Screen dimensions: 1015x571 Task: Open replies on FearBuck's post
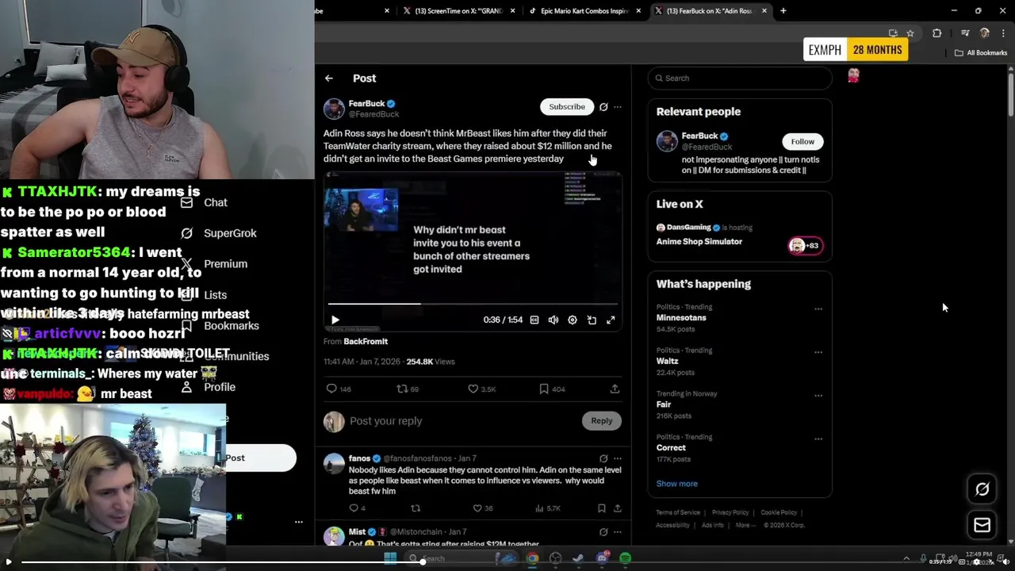338,389
